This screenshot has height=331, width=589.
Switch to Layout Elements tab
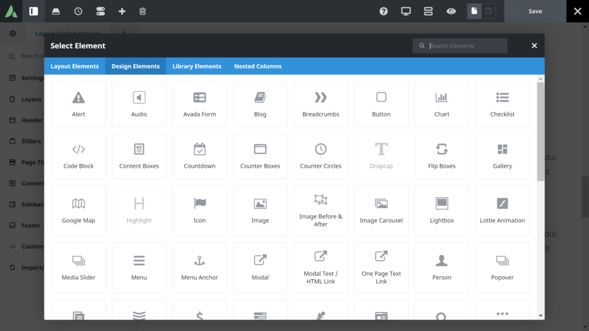coord(75,66)
